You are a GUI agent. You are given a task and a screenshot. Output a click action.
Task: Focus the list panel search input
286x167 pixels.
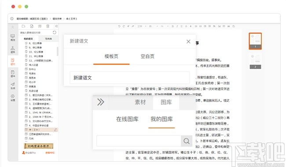pyautogui.click(x=36, y=33)
